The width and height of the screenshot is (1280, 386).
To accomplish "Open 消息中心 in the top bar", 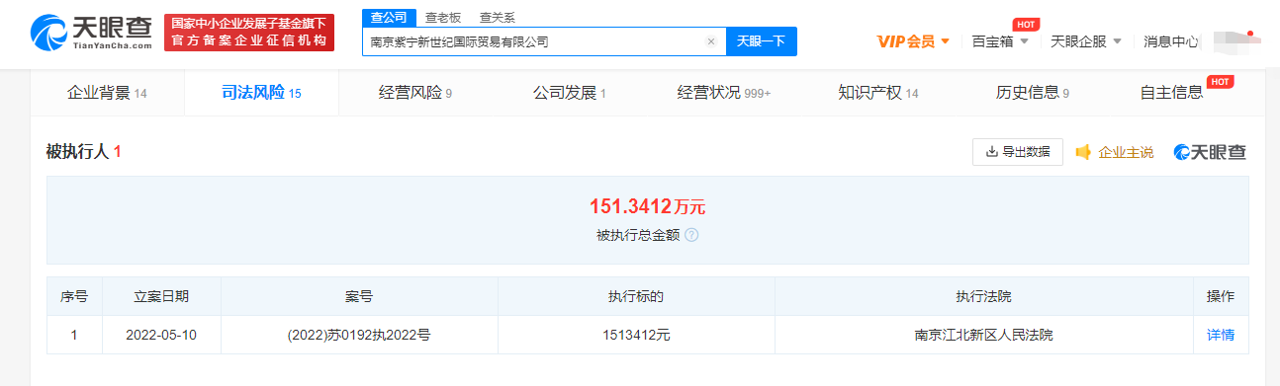I will pyautogui.click(x=1171, y=41).
